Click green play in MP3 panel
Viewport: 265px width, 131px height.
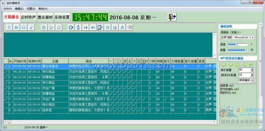(224, 65)
